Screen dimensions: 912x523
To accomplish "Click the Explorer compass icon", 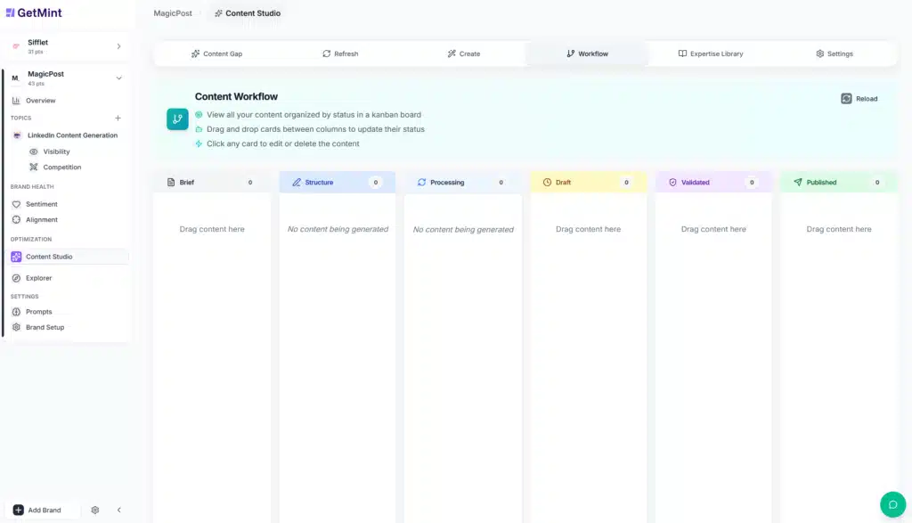I will pyautogui.click(x=16, y=278).
